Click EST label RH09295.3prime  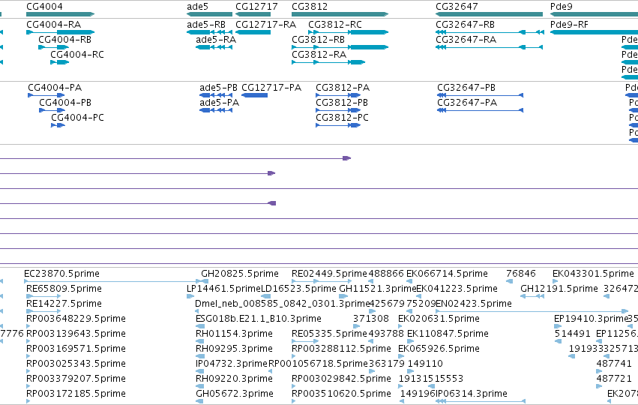[x=234, y=349]
